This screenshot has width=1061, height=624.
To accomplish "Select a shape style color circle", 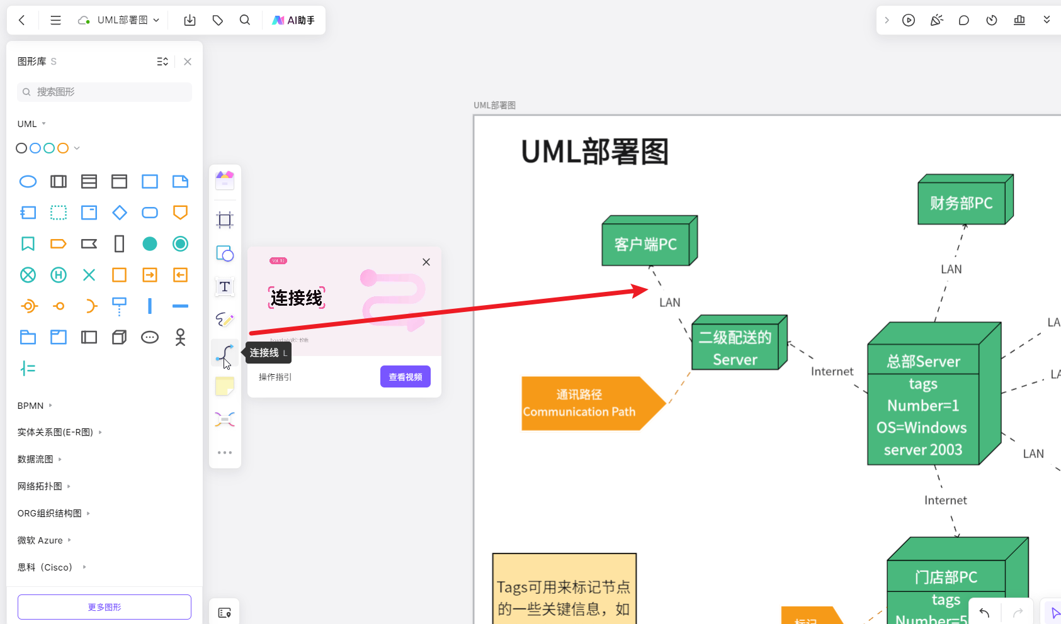I will (21, 147).
